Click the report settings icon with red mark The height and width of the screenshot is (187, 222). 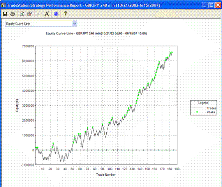[x=30, y=14]
